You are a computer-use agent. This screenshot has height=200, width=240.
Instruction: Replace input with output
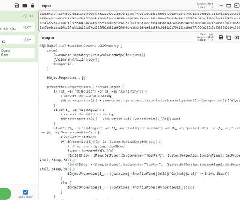(237, 38)
